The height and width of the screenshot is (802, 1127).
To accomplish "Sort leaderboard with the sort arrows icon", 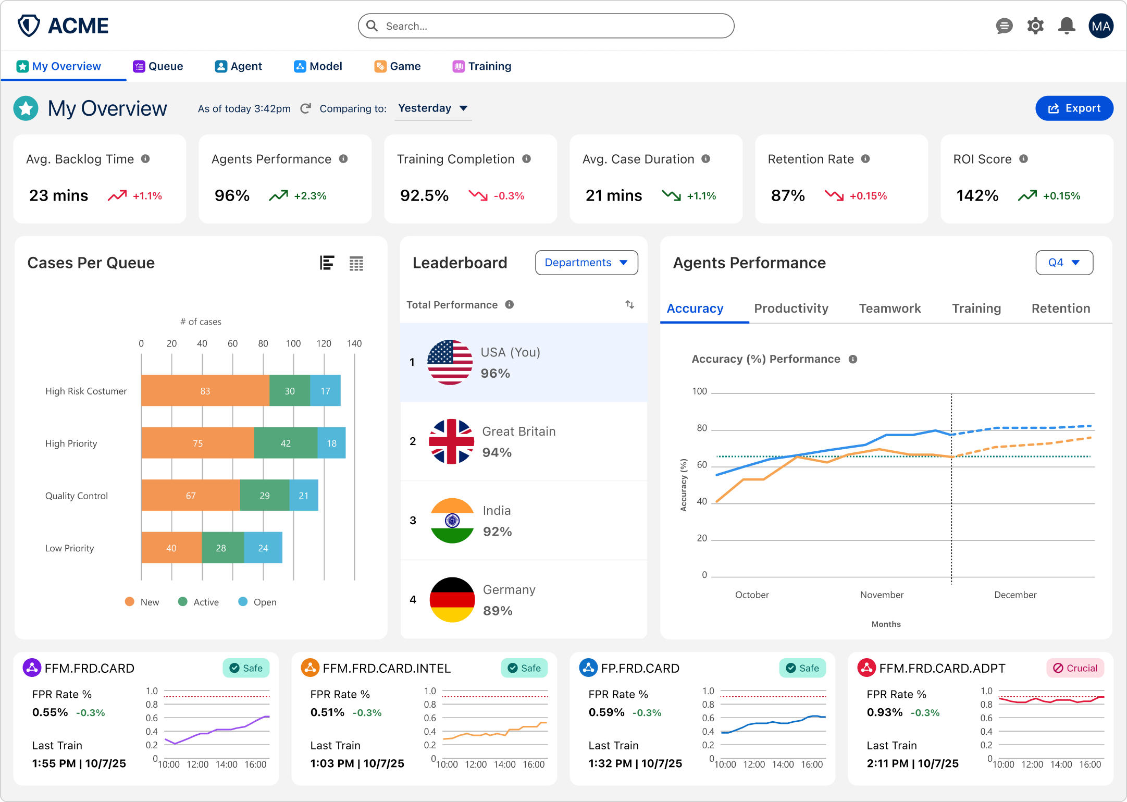I will 630,305.
